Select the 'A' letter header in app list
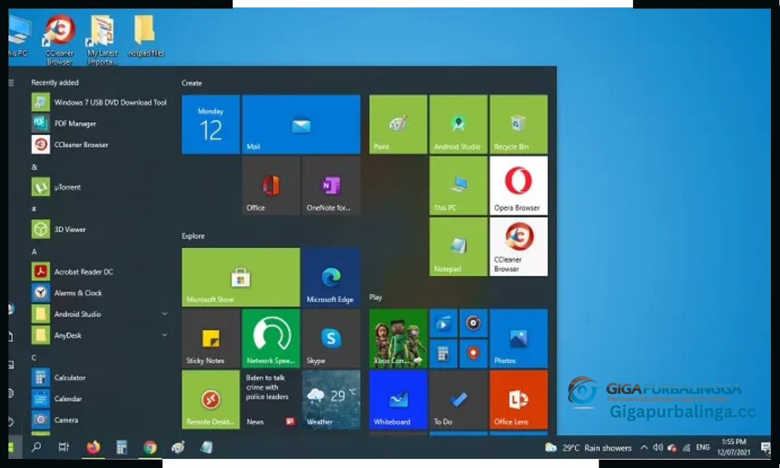Image resolution: width=780 pixels, height=468 pixels. coord(34,252)
